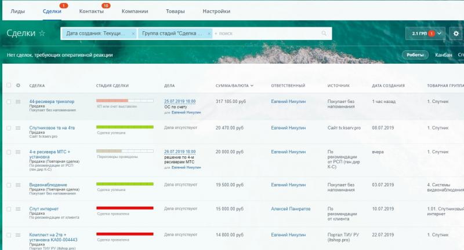Click the search magnifier icon
The image size is (464, 250).
[324, 34]
